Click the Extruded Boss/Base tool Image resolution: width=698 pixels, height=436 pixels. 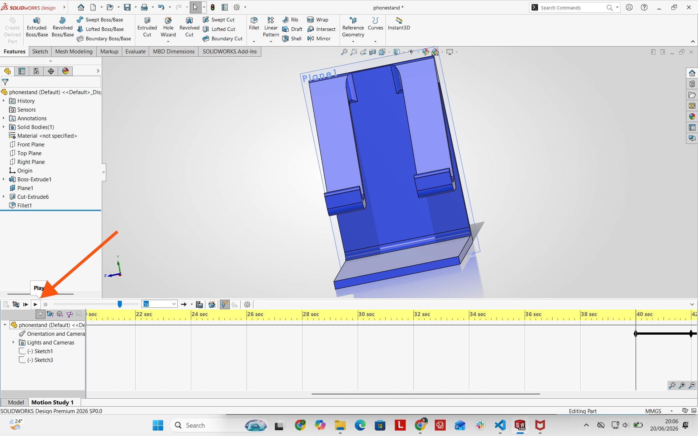pyautogui.click(x=37, y=27)
